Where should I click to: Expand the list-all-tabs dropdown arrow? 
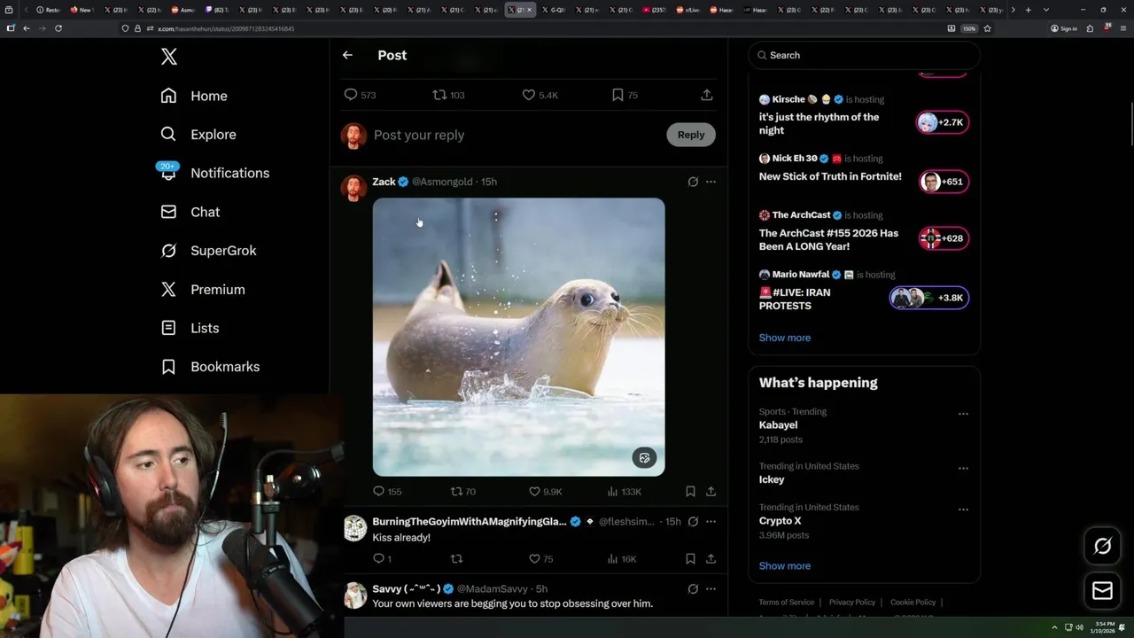1046,10
